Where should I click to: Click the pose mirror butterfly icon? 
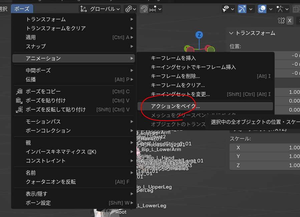[281, 21]
